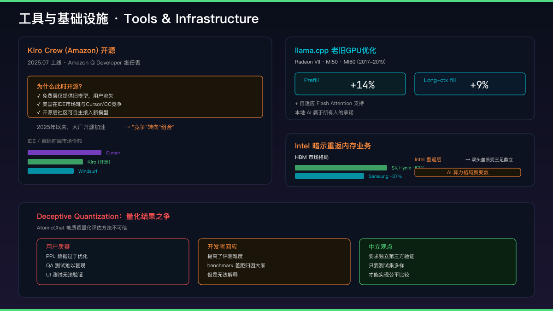Click the purple 'Cursor' bar label

click(113, 153)
